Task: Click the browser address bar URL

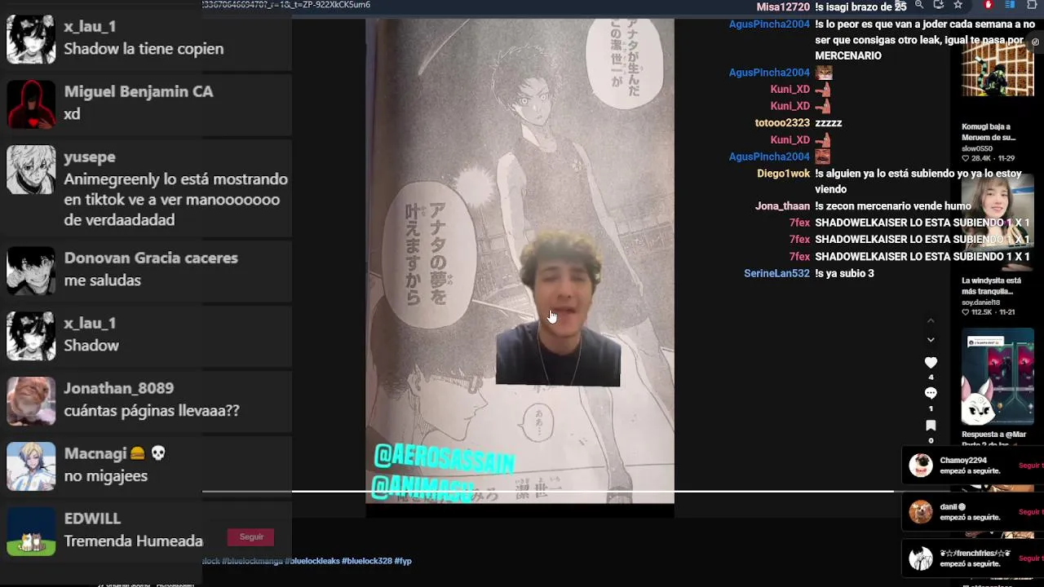Action: (x=287, y=5)
